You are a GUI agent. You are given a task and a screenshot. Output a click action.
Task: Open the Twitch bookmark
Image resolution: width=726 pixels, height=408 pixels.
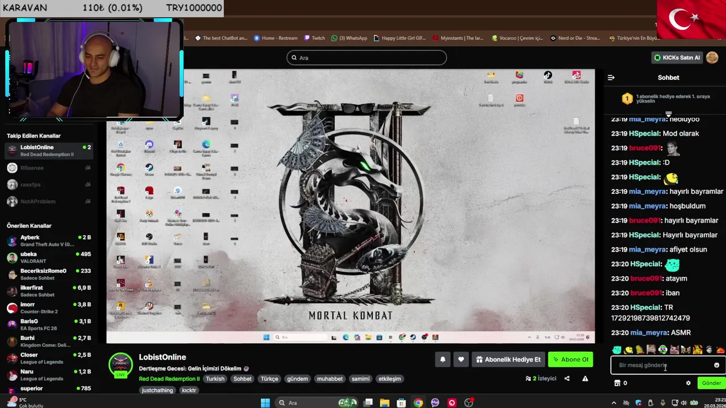click(314, 38)
